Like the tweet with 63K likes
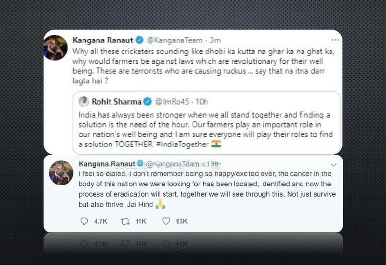 (166, 221)
